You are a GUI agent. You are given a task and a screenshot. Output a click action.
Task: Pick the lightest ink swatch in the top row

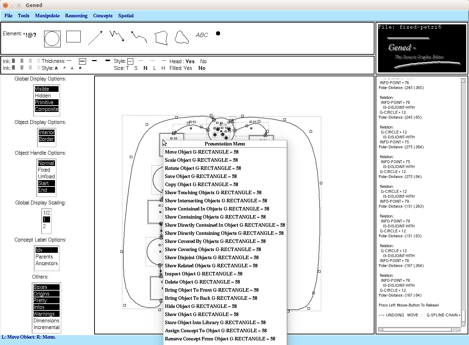click(x=39, y=61)
